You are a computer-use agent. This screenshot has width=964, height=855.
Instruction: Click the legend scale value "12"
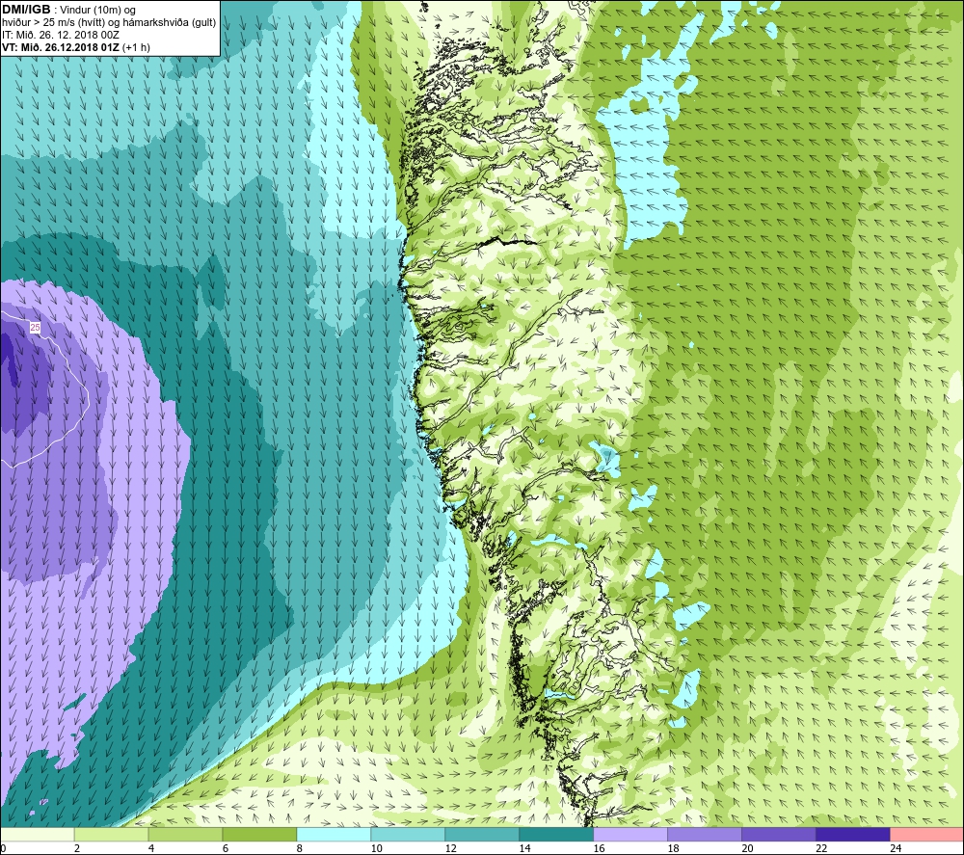(x=450, y=848)
